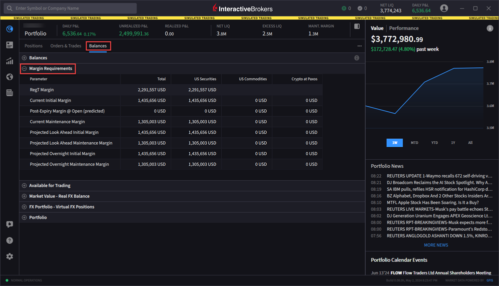499x286 pixels.
Task: Select Projected Overnight Maintenance Margin label
Action: [x=69, y=165]
